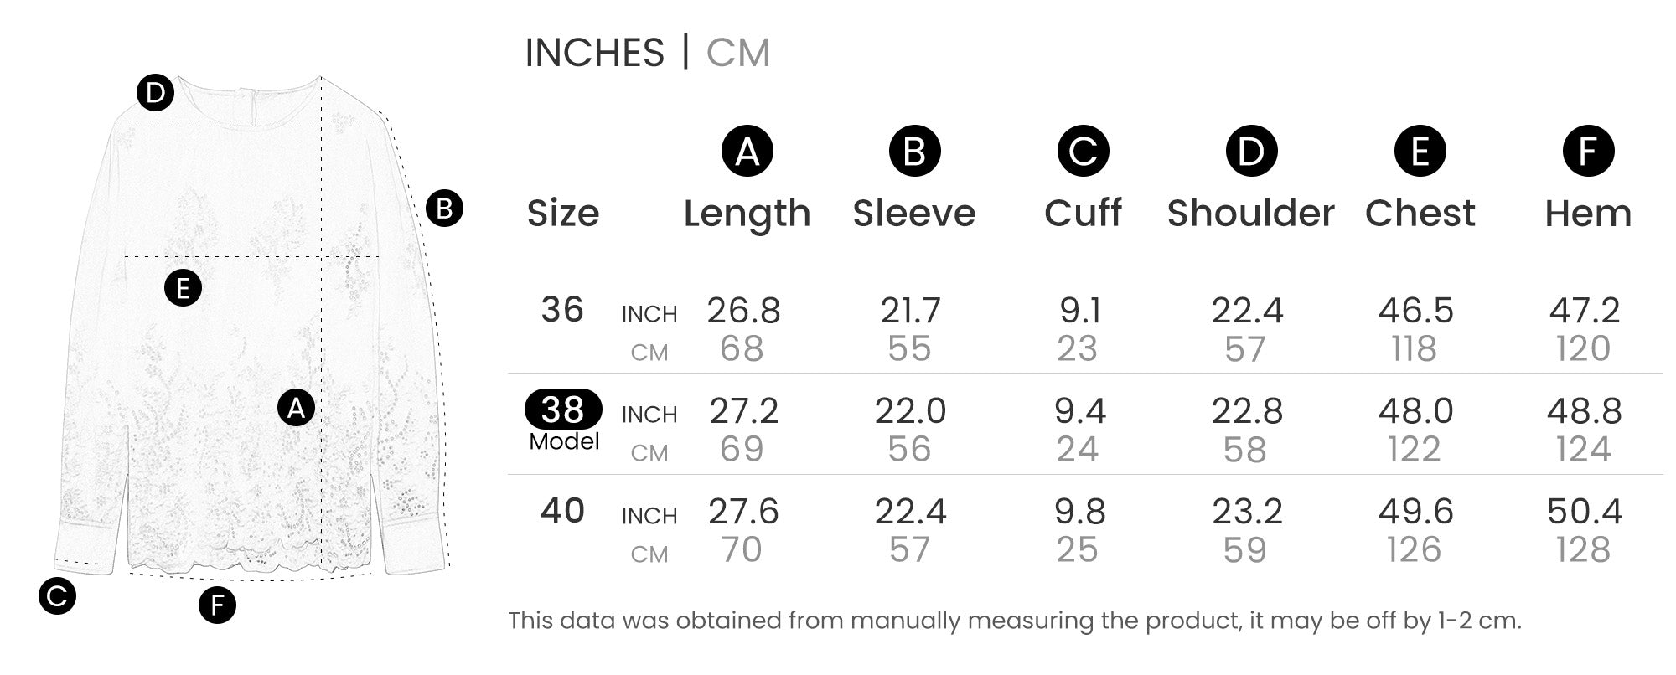Viewport: 1676px width, 675px height.
Task: Switch units to CM
Action: 737,53
